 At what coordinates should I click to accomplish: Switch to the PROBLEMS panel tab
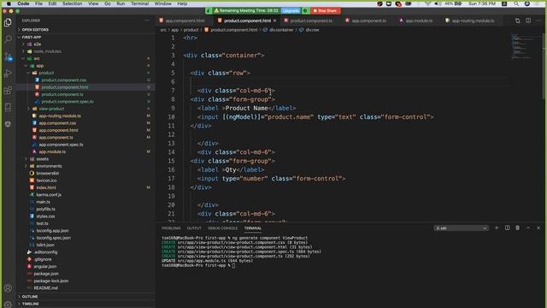171,228
